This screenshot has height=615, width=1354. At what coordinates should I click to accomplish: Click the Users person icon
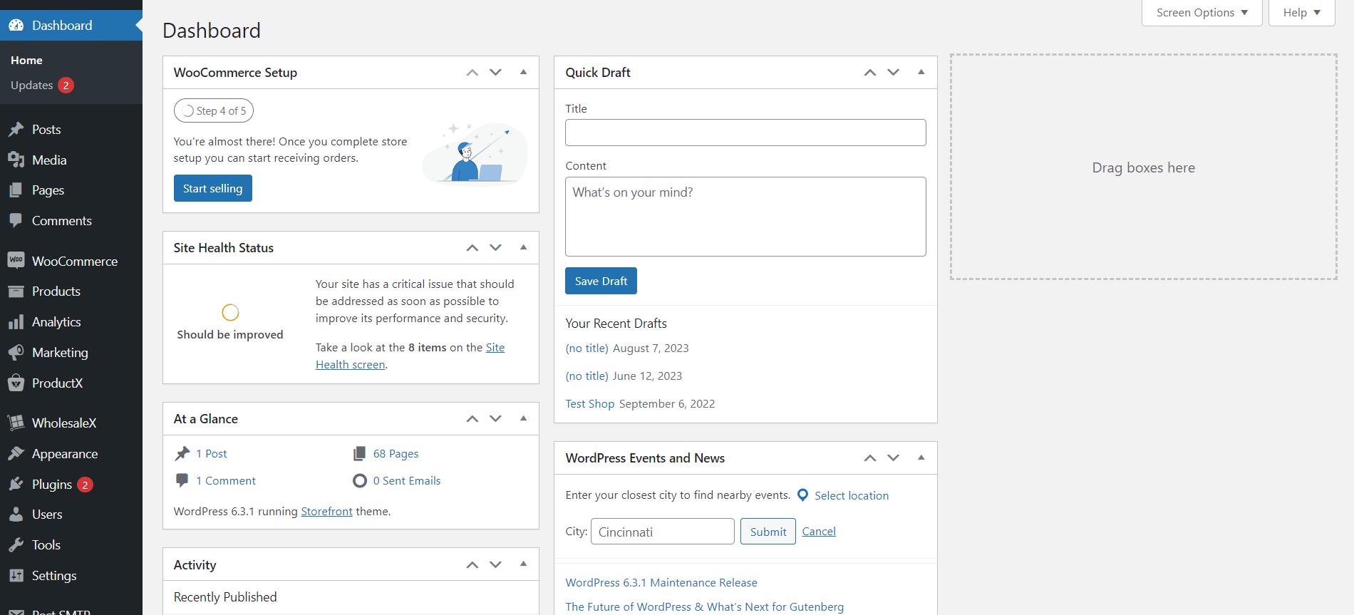tap(16, 515)
